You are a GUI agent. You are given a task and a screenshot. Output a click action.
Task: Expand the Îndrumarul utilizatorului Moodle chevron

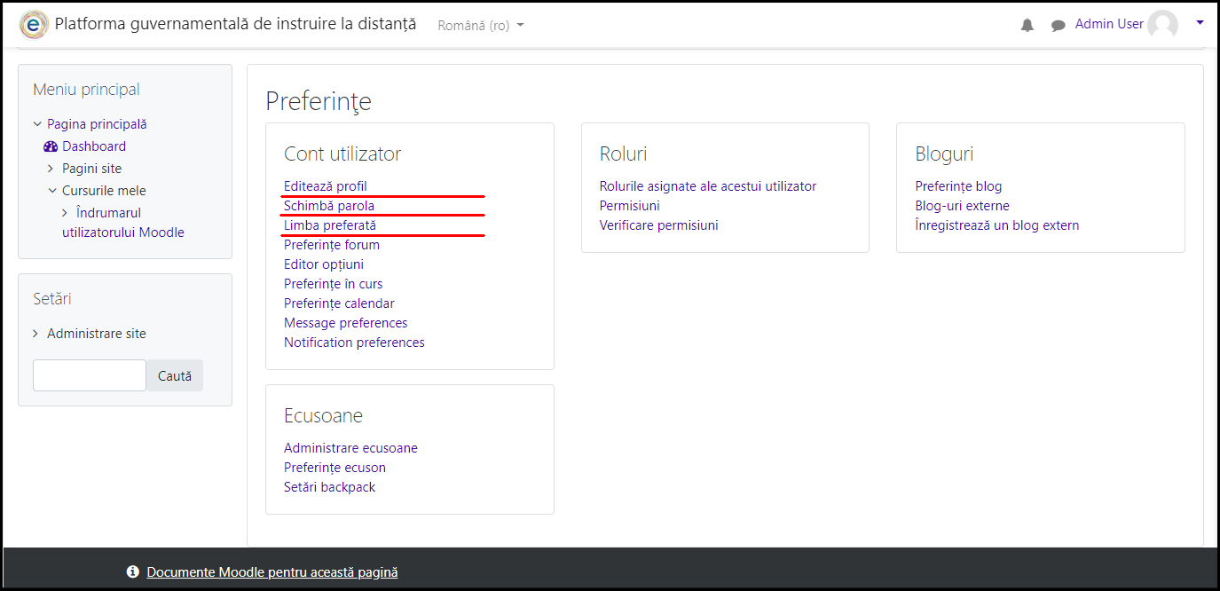pyautogui.click(x=66, y=213)
